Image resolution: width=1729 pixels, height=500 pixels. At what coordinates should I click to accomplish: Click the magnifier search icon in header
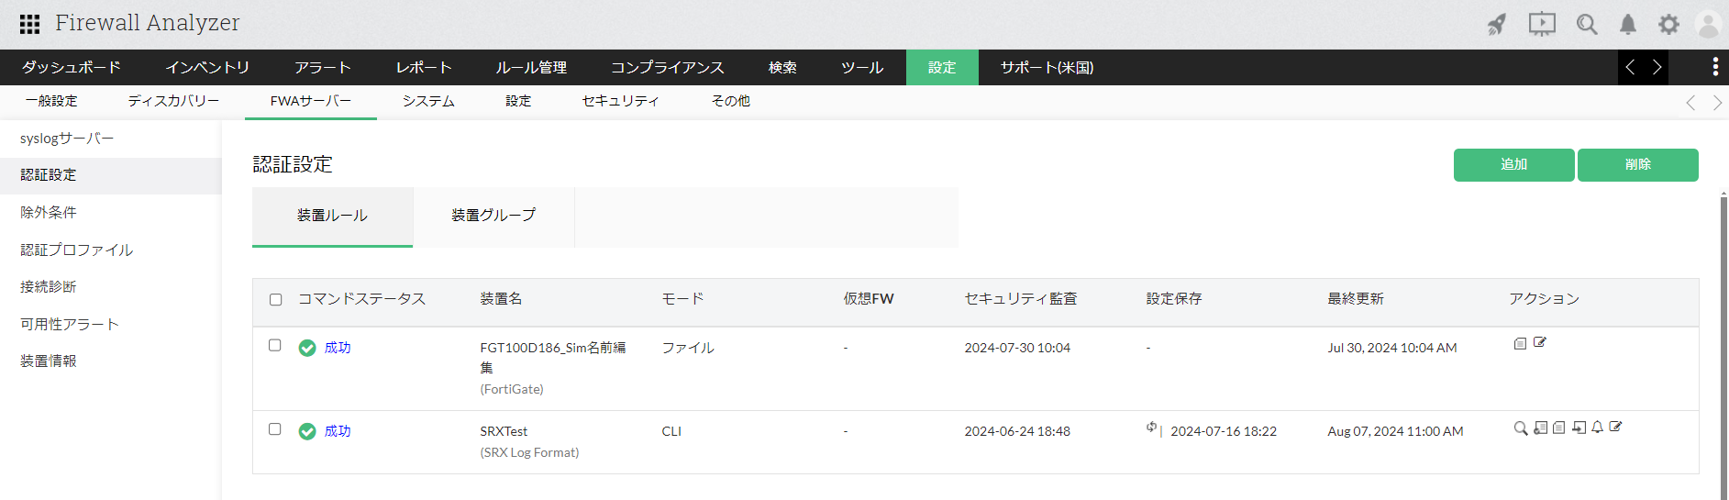1587,25
